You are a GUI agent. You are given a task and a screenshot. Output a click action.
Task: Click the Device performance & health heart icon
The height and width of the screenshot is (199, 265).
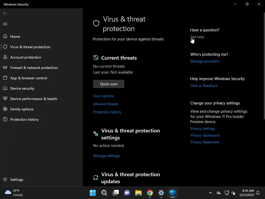coord(5,99)
